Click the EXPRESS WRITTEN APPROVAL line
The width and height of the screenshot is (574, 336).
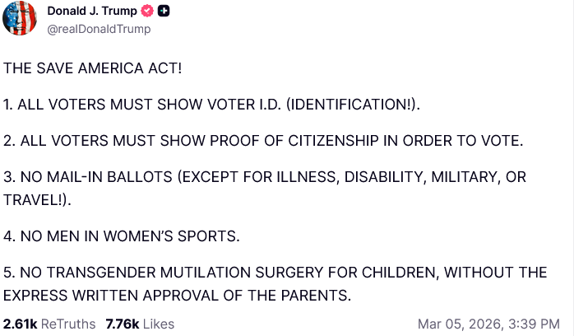[x=177, y=296]
